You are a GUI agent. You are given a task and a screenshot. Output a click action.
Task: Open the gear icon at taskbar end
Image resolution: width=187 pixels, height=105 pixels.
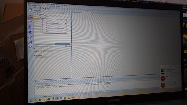[73, 97]
